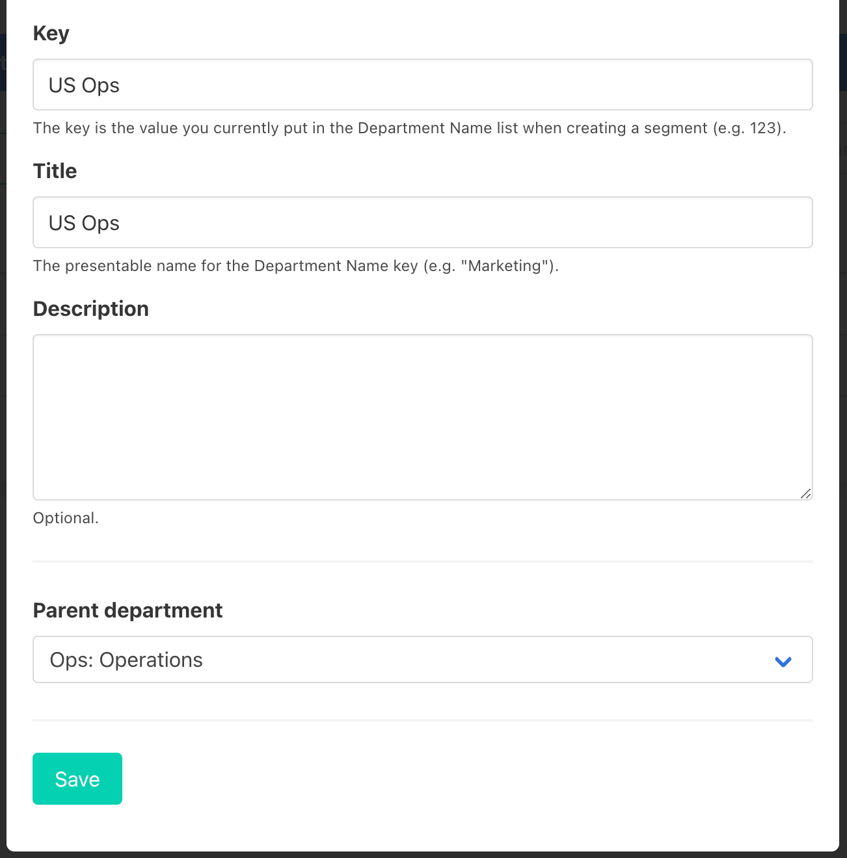This screenshot has width=847, height=858.
Task: Open the Parent department dropdown
Action: pos(422,660)
